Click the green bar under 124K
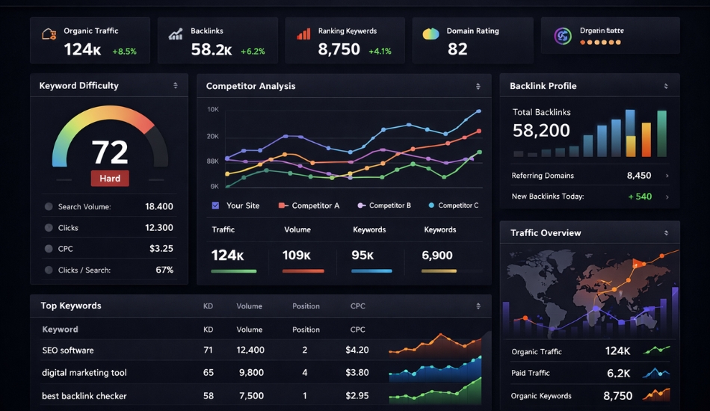Image resolution: width=710 pixels, height=411 pixels. [x=234, y=271]
